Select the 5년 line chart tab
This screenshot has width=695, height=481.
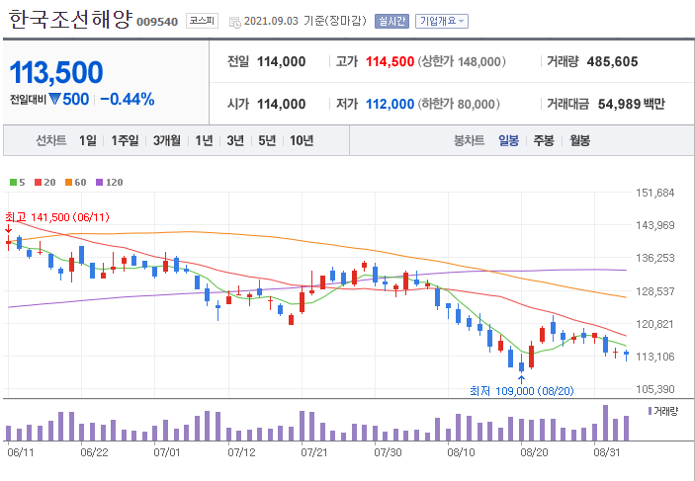[267, 141]
